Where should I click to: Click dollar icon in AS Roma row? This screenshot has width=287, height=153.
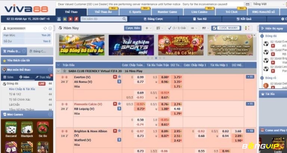pyautogui.click(x=119, y=81)
